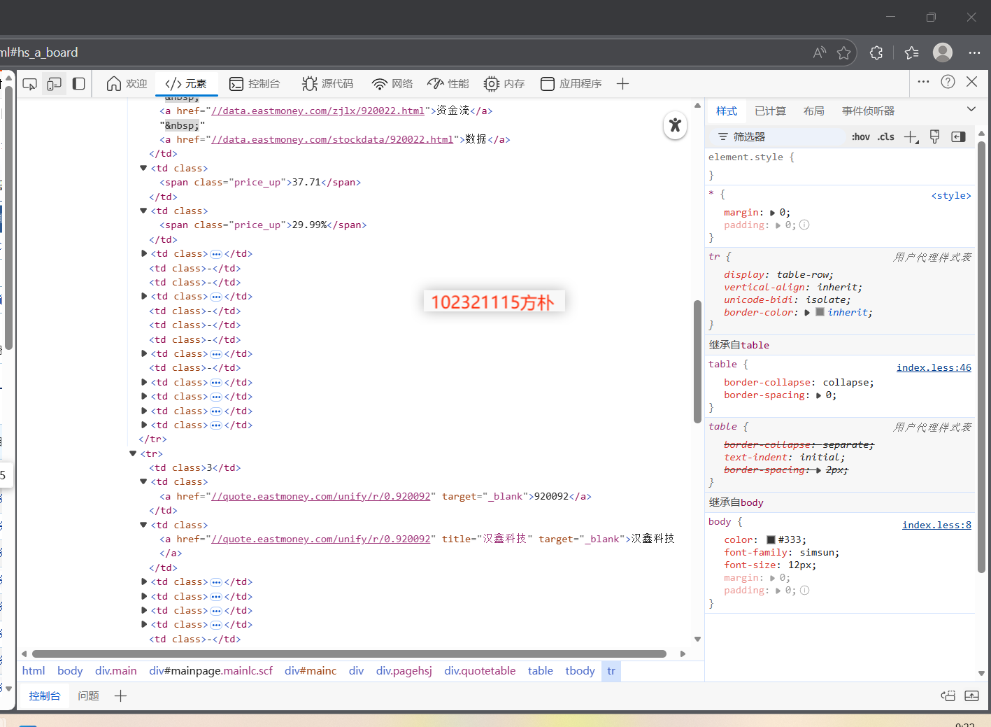Screen dimensions: 991x727
Task: Expand more style pane tabs chevron
Action: pos(971,109)
